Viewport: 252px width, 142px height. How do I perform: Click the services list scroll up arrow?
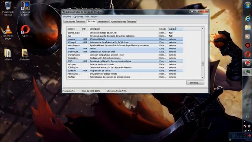(202, 28)
